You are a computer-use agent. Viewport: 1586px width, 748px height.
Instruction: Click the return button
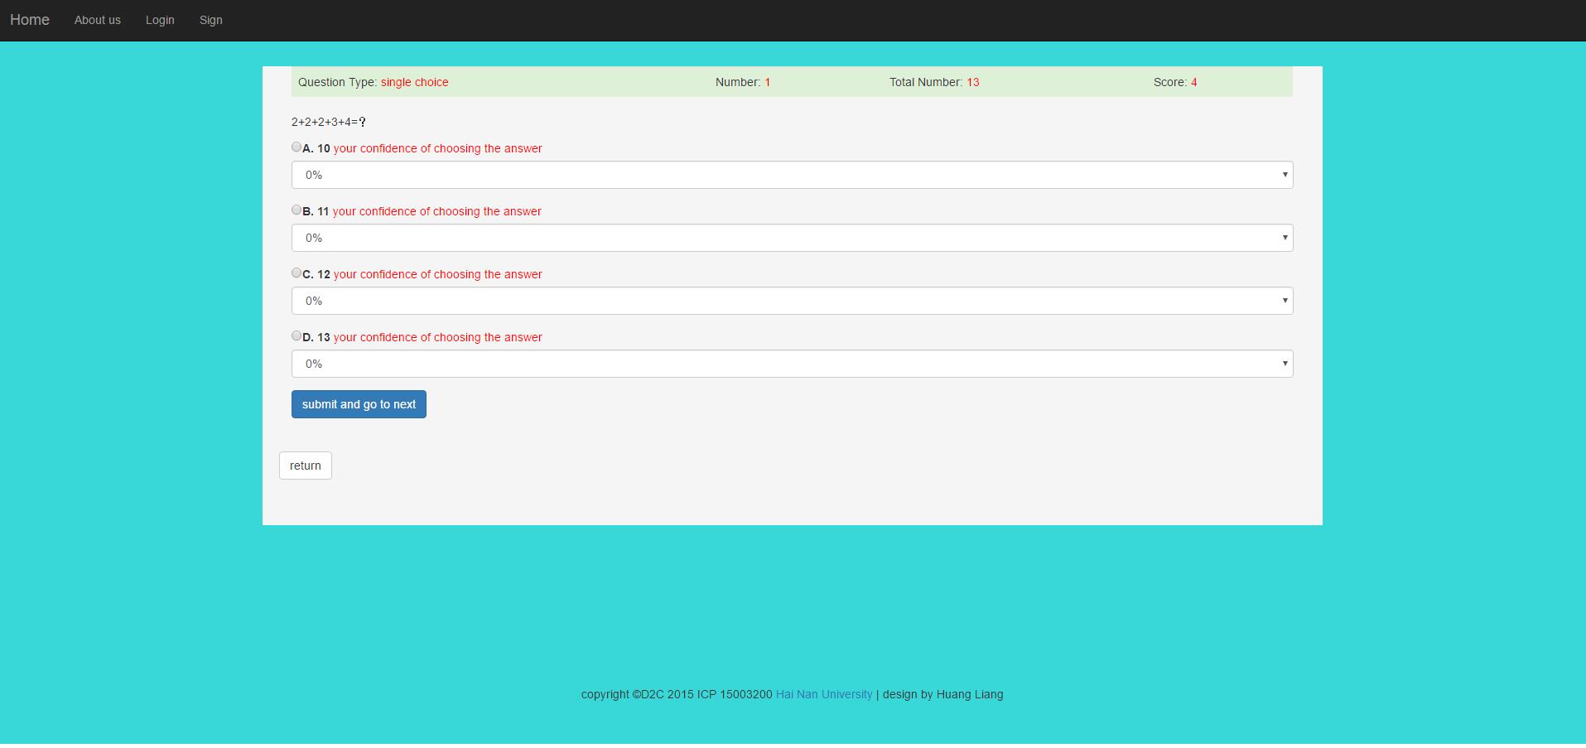[306, 466]
